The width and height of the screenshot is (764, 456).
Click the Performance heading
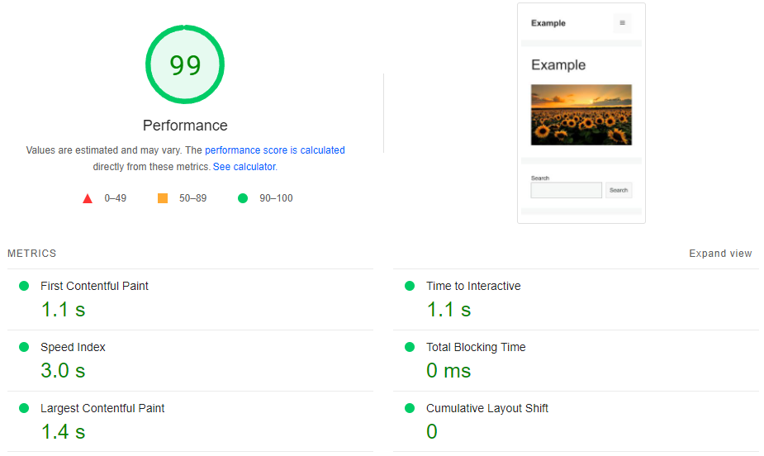click(185, 126)
